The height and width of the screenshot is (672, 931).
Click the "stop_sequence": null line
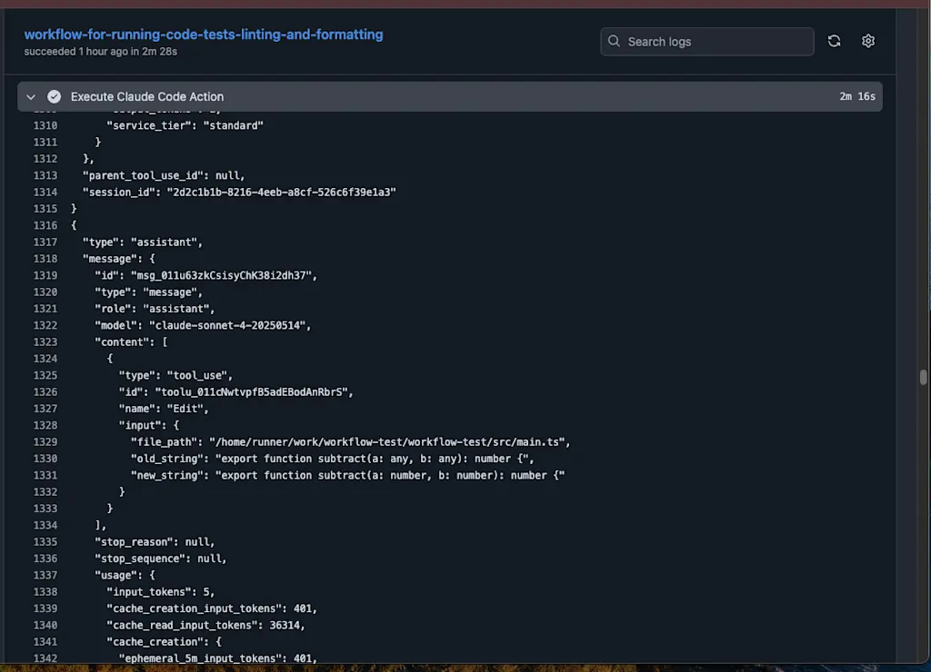160,558
